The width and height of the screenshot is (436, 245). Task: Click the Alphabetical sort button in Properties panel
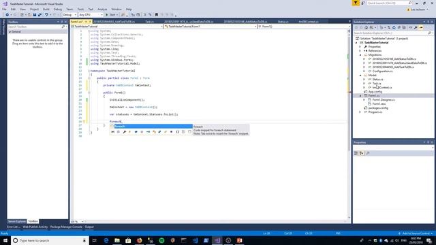click(x=362, y=153)
